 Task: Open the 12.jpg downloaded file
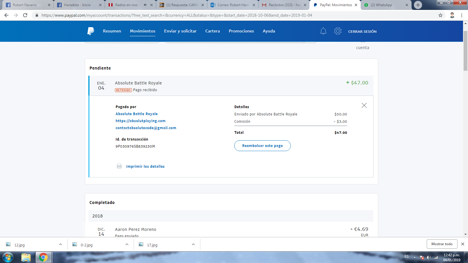[19, 245]
